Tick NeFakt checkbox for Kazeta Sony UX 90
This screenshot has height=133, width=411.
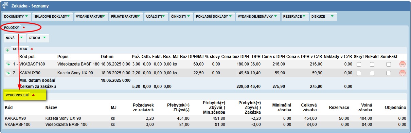pyautogui.click(x=372, y=73)
